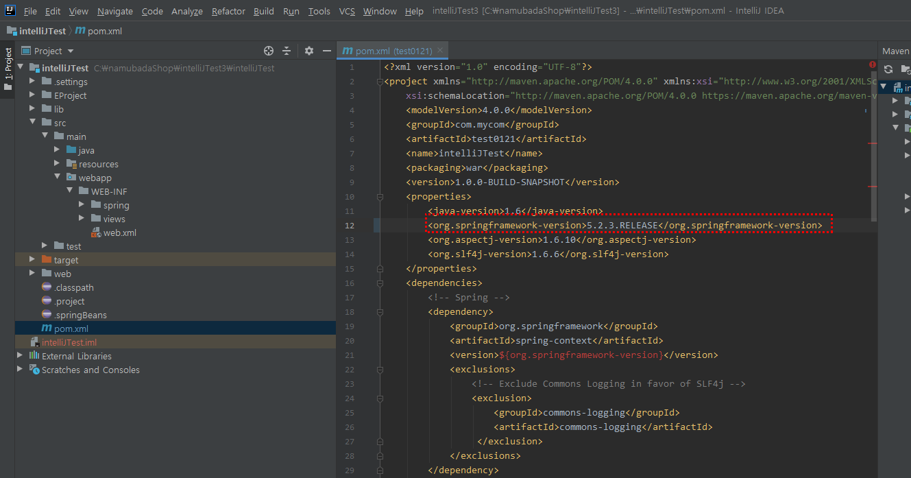Open the Refactor menu

tap(228, 11)
